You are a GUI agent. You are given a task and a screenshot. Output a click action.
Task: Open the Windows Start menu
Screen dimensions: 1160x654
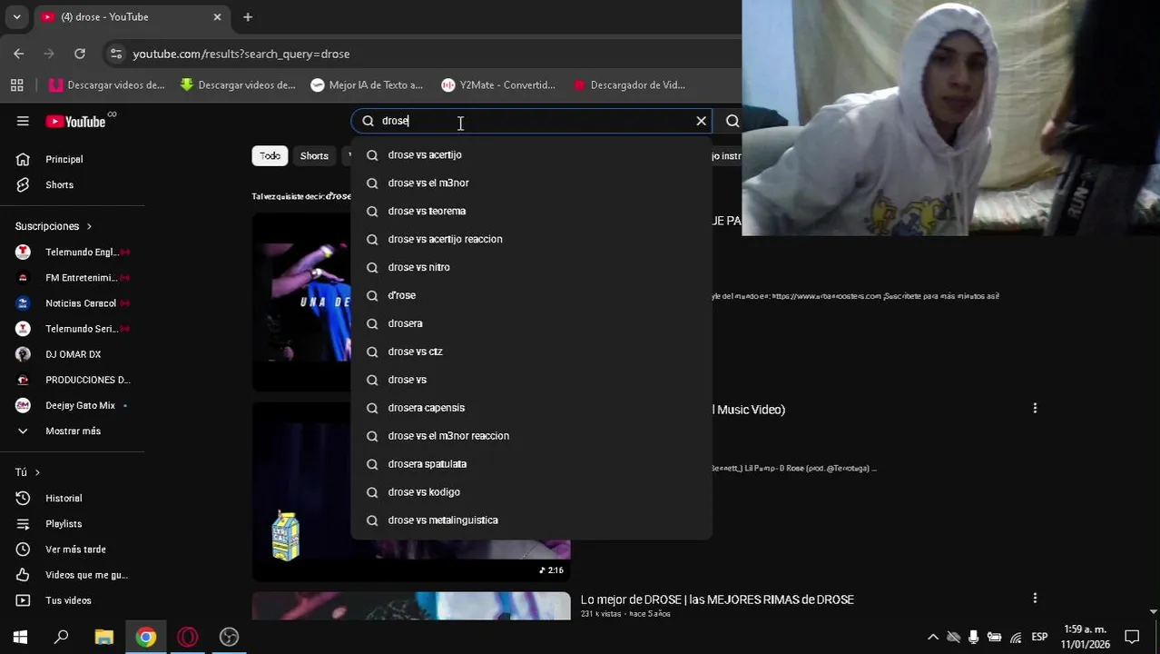(x=20, y=637)
